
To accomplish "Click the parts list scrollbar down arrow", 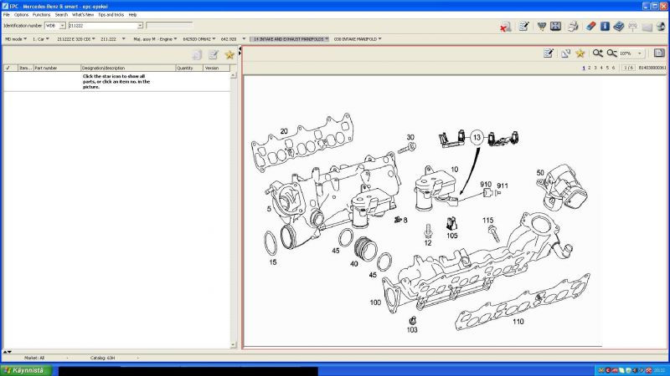I will pos(234,345).
